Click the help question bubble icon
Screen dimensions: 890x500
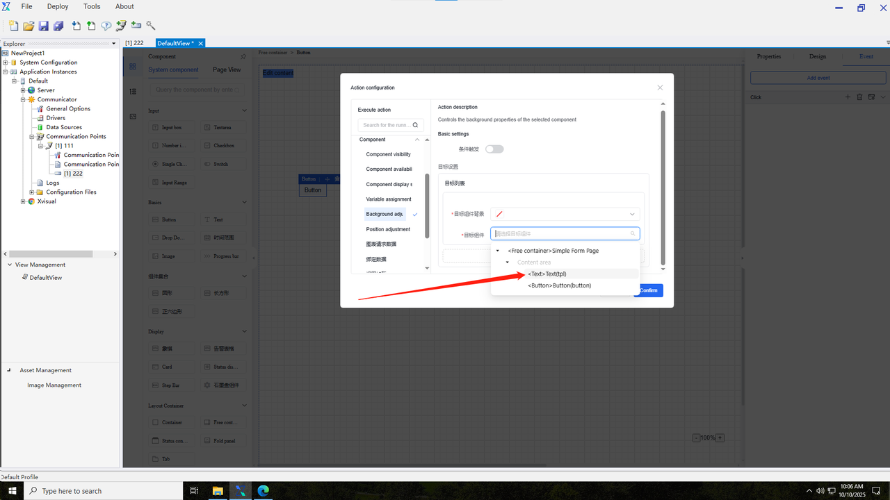pos(106,26)
